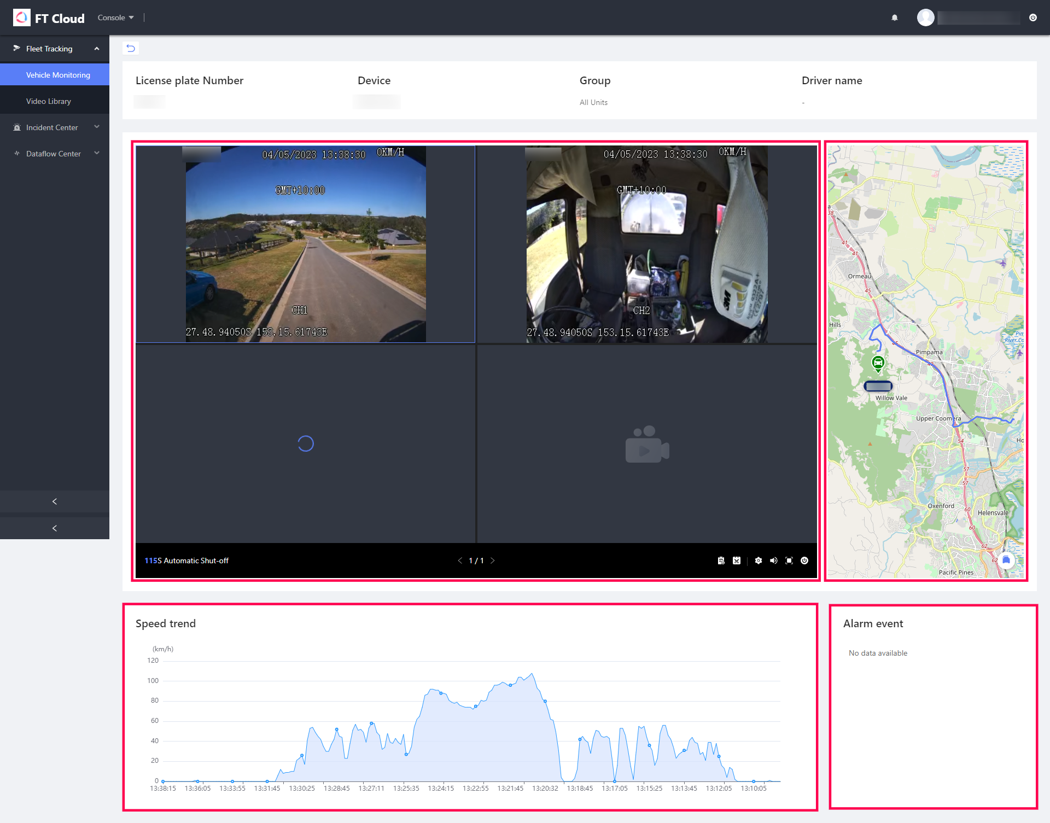Click the top-right header power icon
This screenshot has width=1050, height=823.
(1032, 17)
